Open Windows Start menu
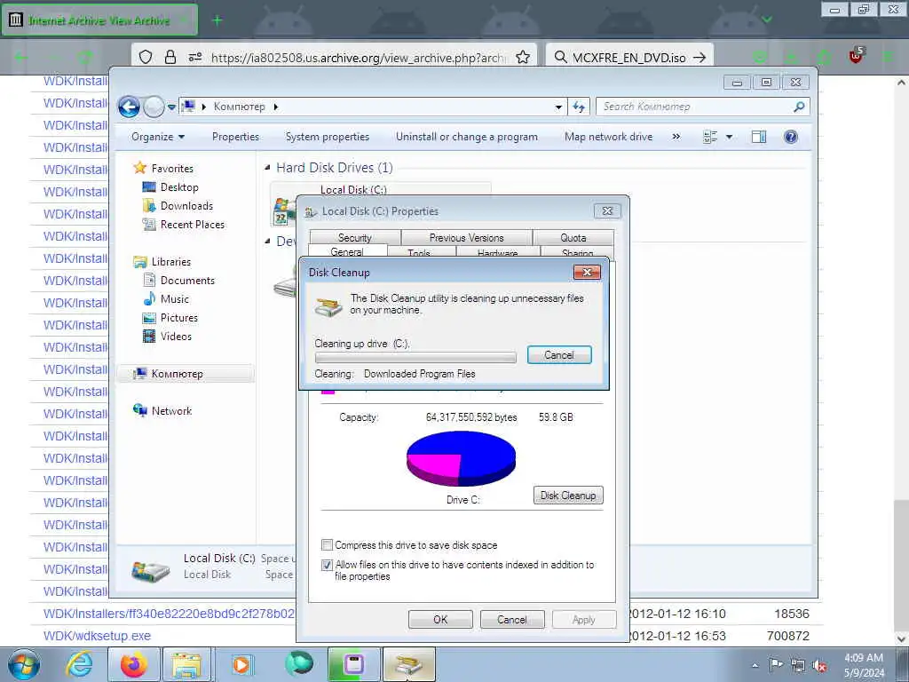Screen dimensions: 909x682 click(24, 664)
